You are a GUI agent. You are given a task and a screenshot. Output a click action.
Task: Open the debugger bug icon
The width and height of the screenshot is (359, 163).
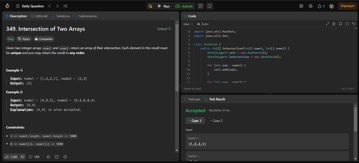click(x=150, y=6)
